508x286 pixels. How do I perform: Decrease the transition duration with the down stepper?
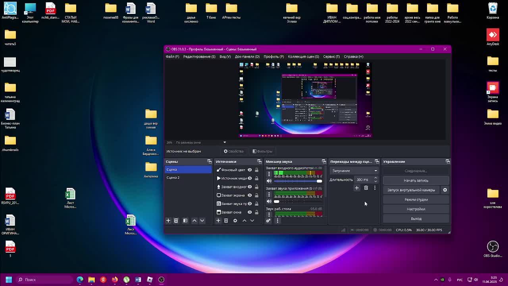375,181
